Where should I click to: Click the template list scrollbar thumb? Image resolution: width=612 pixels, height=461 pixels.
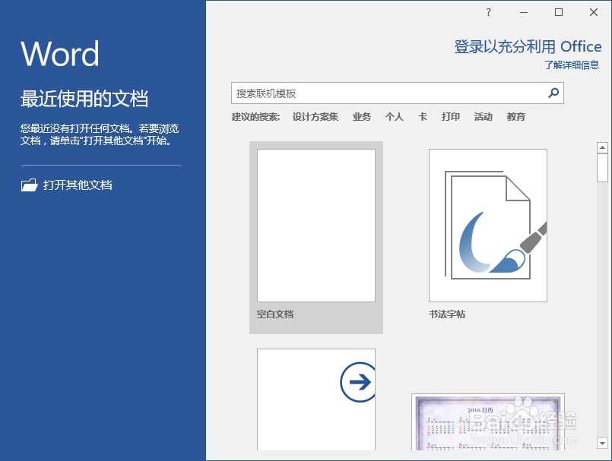(602, 168)
